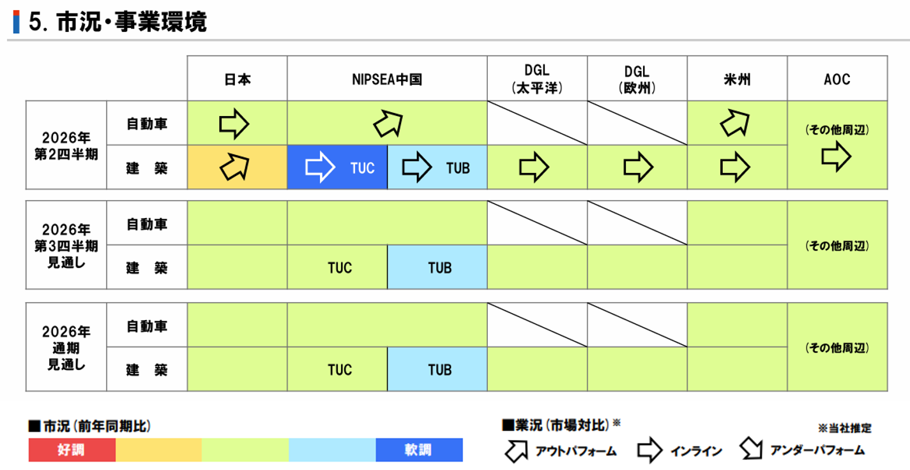
Task: Select the red 好調 legend swatch
Action: tap(72, 450)
